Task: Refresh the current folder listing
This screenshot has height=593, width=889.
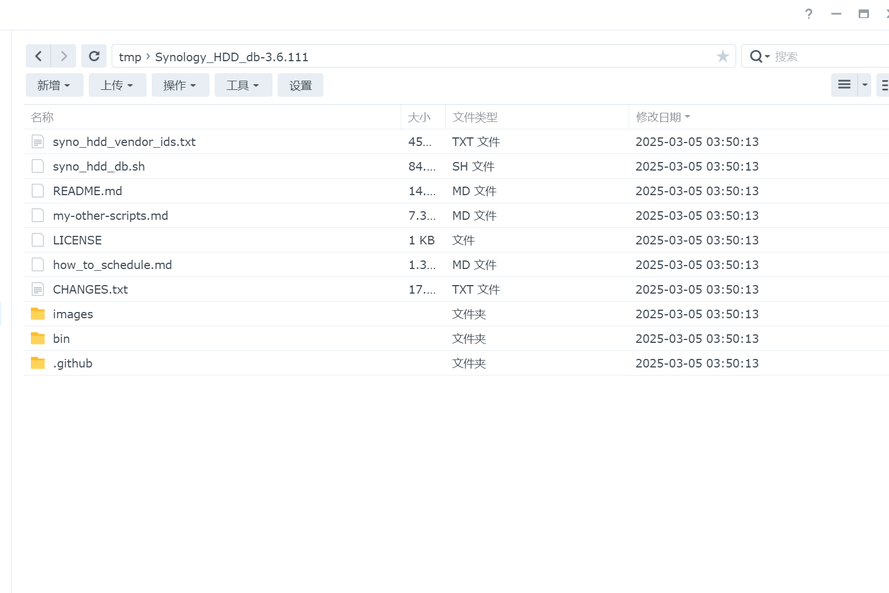Action: click(94, 56)
